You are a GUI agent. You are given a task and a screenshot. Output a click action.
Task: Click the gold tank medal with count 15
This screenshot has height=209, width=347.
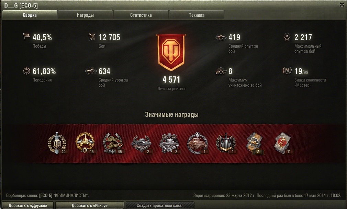click(85, 143)
